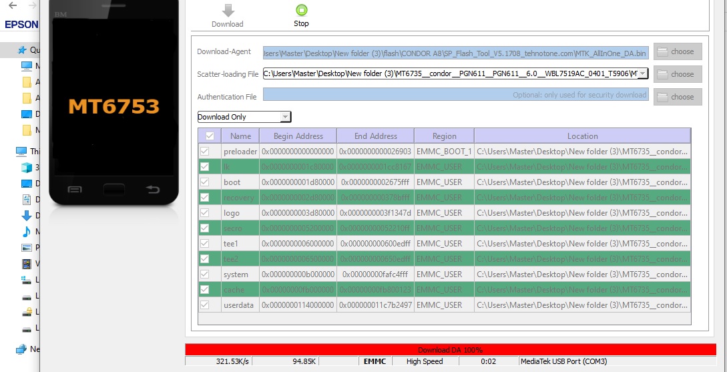Toggle the cache row checkbox
This screenshot has height=372, width=727.
(204, 289)
